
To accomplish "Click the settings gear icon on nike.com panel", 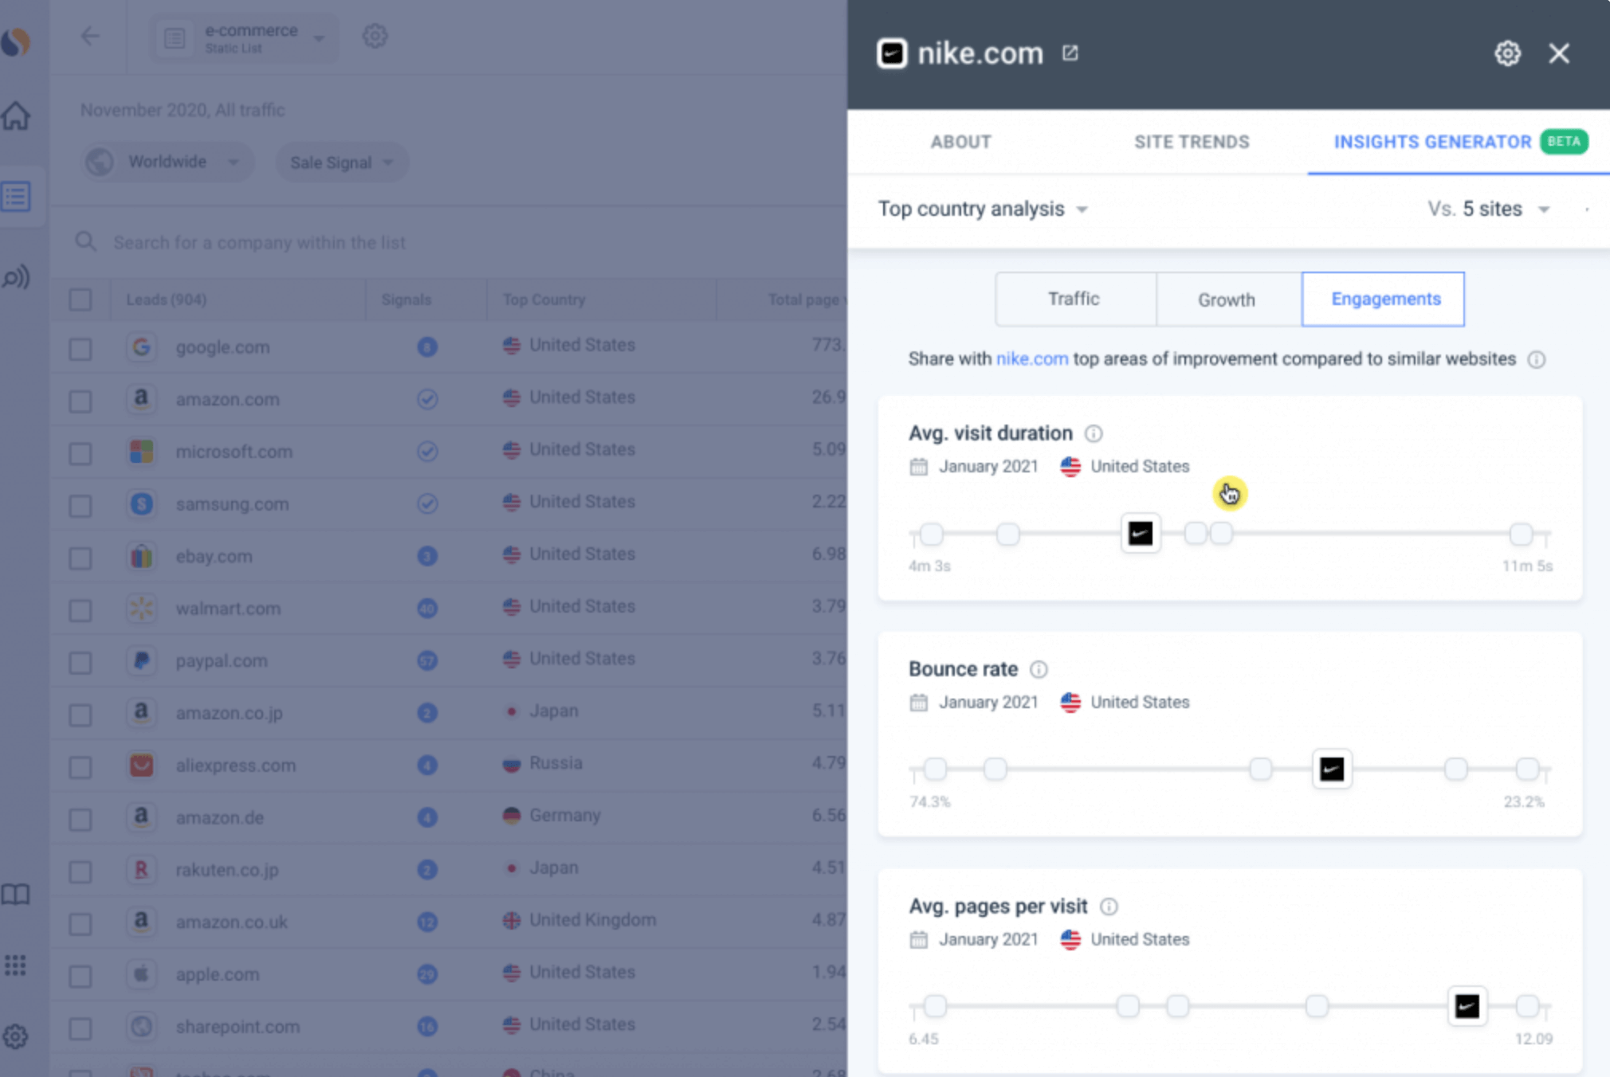I will (x=1508, y=52).
